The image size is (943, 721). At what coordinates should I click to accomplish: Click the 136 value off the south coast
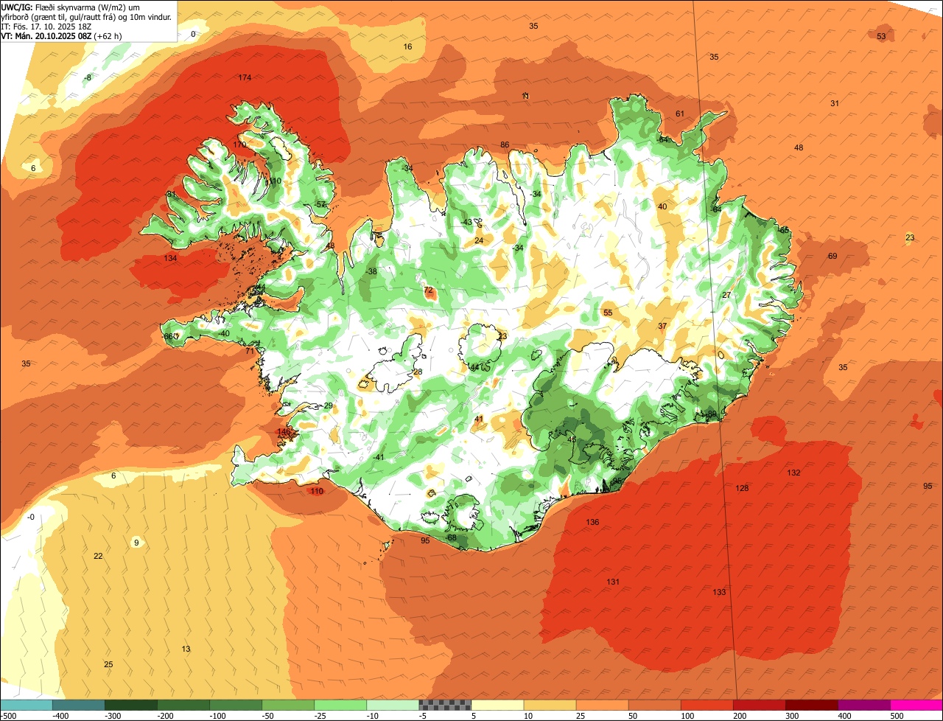click(592, 522)
